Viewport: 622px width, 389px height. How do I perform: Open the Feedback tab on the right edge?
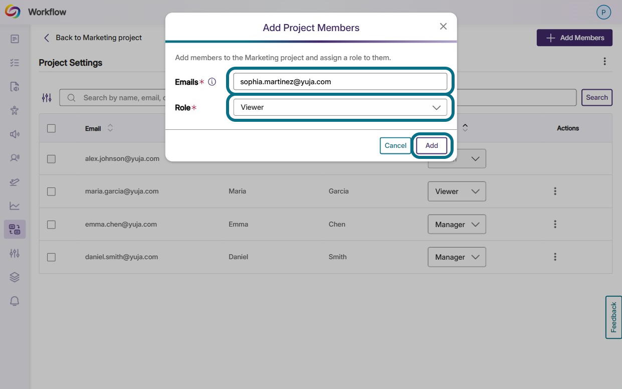pyautogui.click(x=613, y=317)
